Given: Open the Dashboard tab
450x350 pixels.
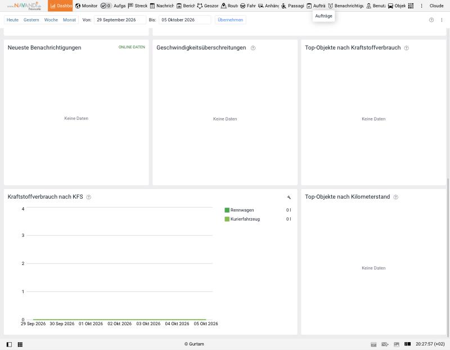Looking at the screenshot, I should pyautogui.click(x=60, y=6).
